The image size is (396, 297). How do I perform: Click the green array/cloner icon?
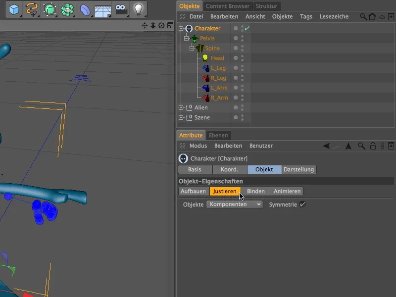67,9
